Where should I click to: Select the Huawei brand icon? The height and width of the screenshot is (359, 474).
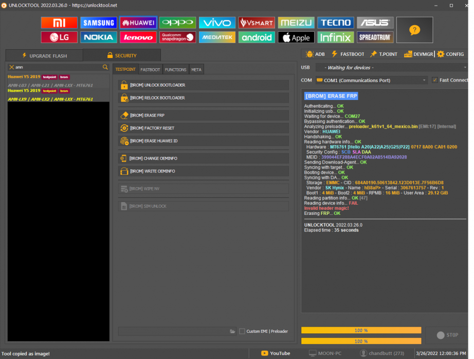coord(138,23)
